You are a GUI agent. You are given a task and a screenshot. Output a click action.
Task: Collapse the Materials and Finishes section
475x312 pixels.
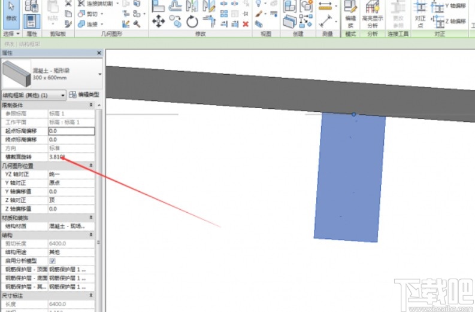[x=91, y=218]
